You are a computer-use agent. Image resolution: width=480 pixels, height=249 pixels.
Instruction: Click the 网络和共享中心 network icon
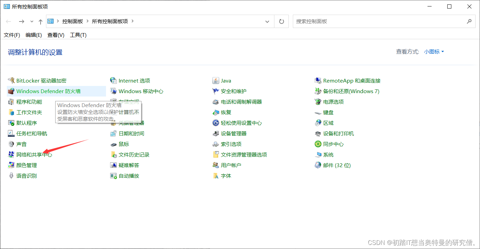[11, 155]
